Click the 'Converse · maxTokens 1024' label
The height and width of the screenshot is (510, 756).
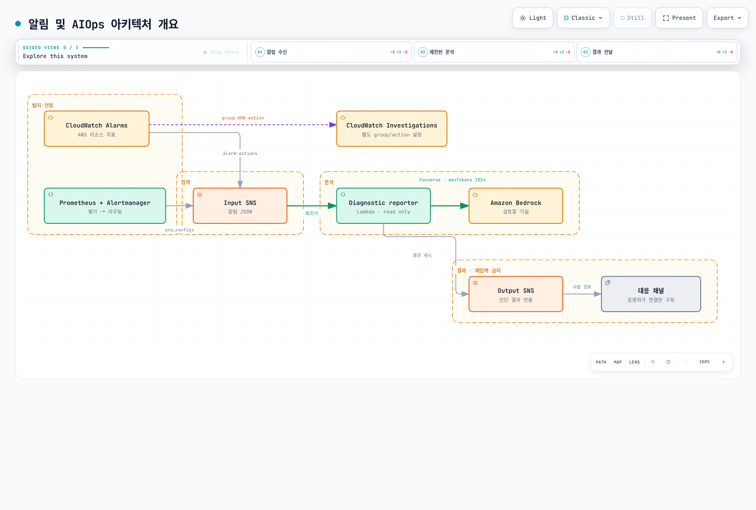(x=452, y=180)
